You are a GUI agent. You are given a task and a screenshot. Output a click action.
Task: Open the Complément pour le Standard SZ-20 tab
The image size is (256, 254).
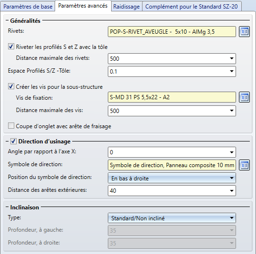(191, 7)
